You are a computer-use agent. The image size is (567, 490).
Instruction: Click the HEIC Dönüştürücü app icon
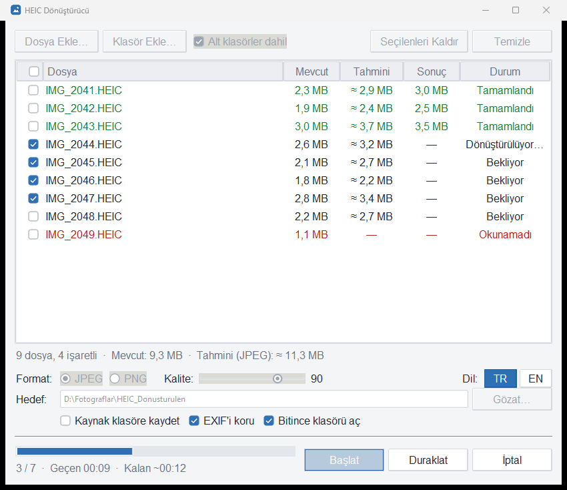15,10
